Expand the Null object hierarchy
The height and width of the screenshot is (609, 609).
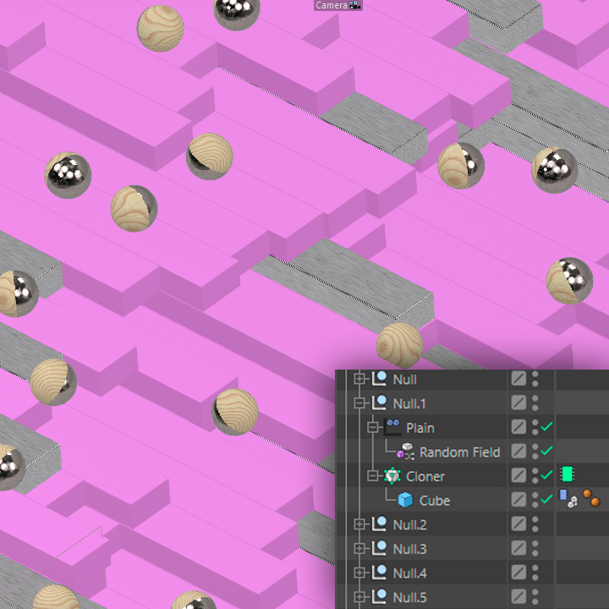pyautogui.click(x=359, y=379)
